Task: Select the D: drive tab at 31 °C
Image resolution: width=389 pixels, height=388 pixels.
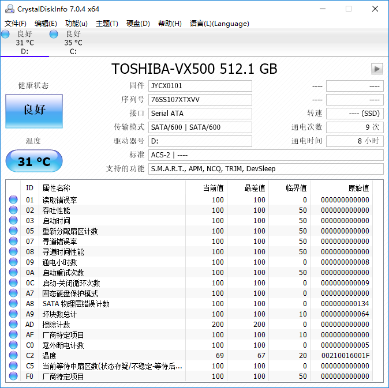Action: [24, 43]
